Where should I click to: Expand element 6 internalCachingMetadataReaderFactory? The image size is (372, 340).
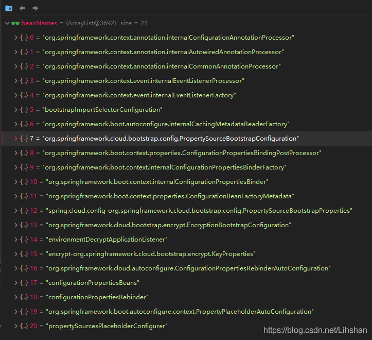click(16, 124)
